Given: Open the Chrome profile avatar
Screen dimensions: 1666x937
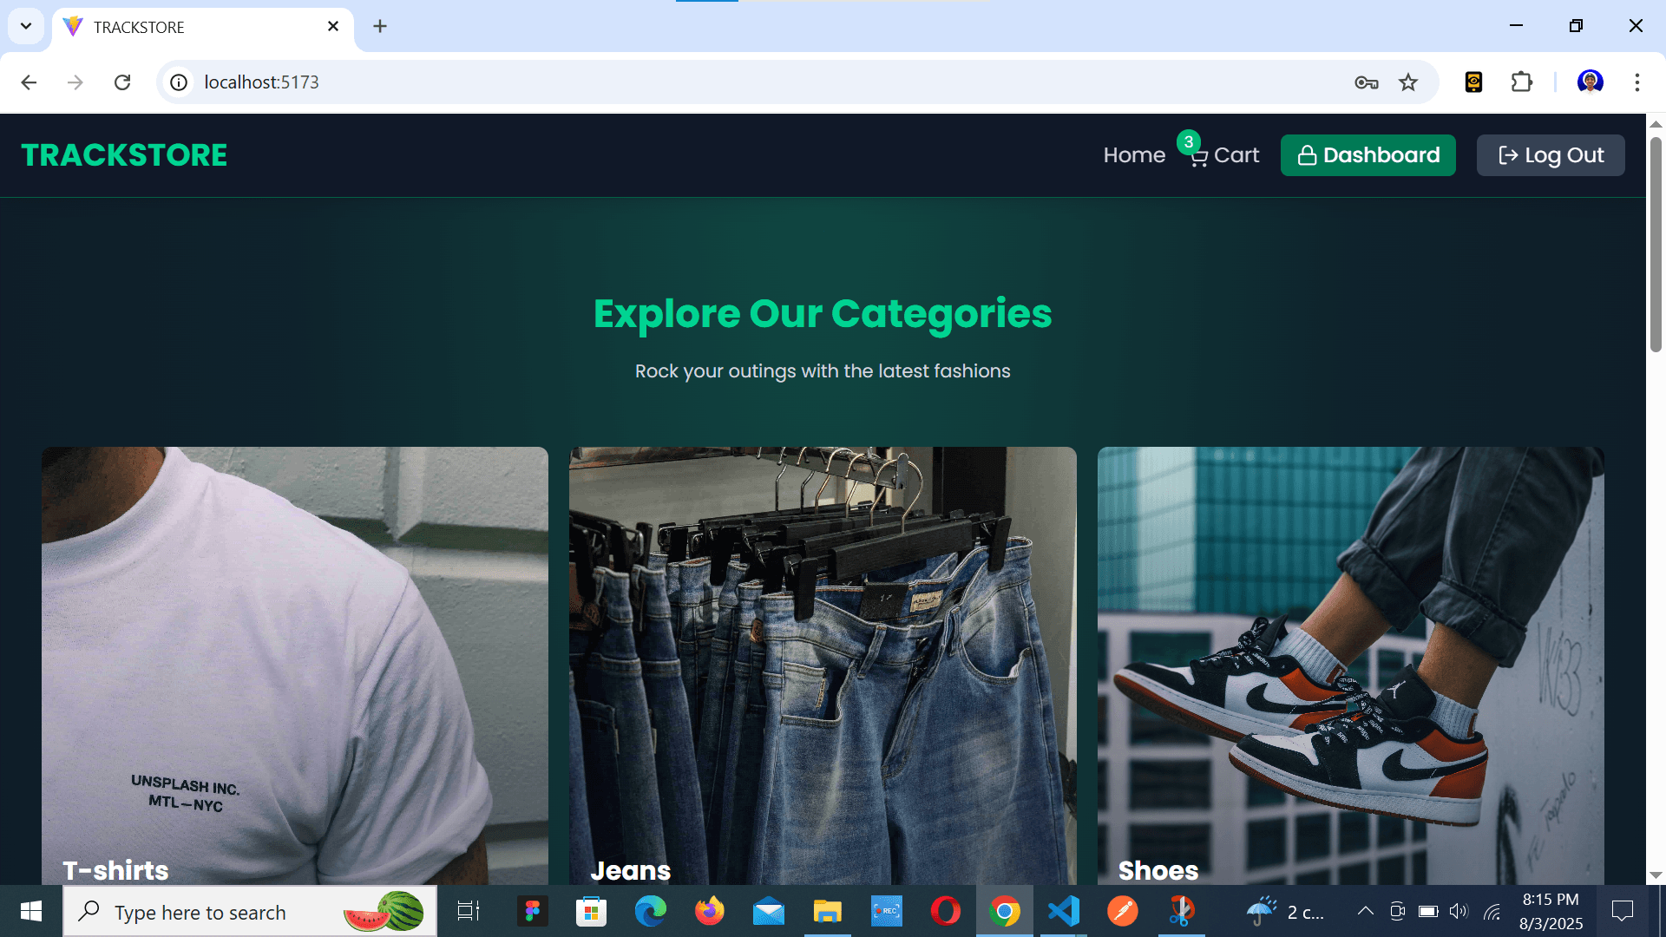Looking at the screenshot, I should [1590, 82].
